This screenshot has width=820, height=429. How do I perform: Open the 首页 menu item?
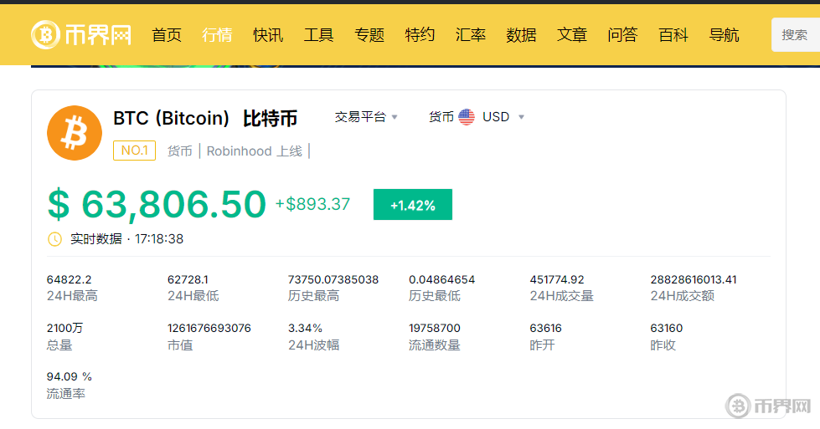(x=167, y=35)
